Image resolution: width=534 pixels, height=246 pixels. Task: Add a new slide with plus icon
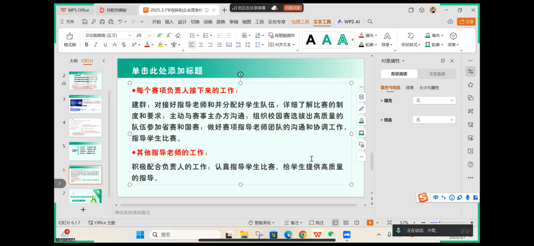point(83,209)
